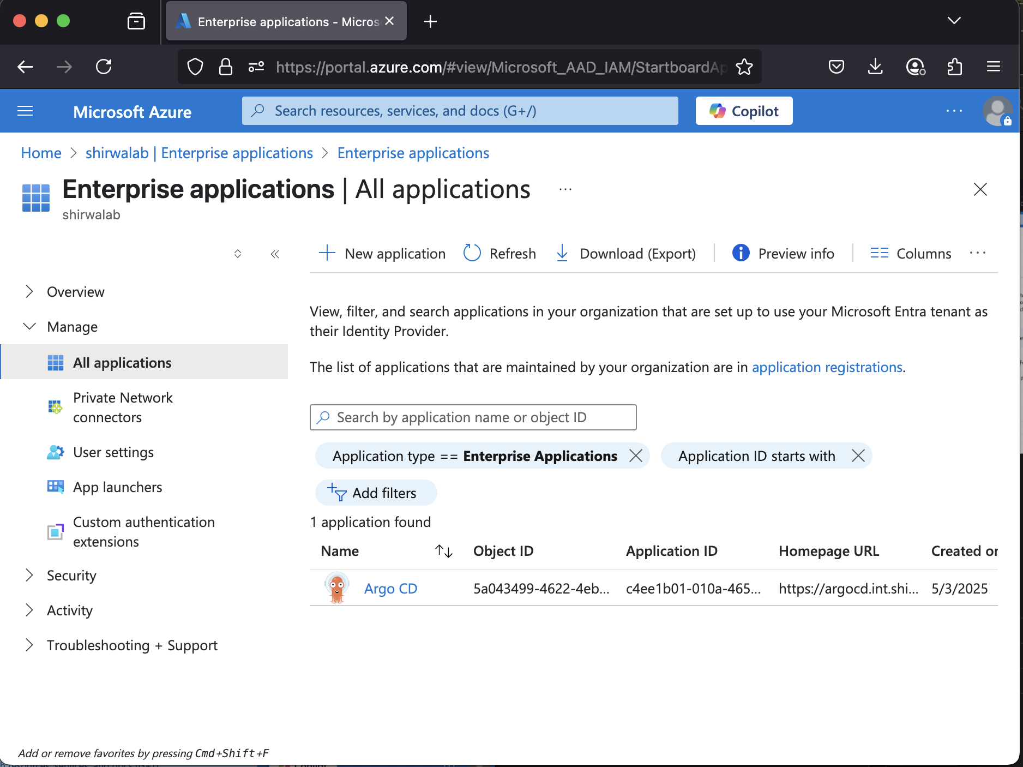
Task: Open the Pocket save icon
Action: coord(837,67)
